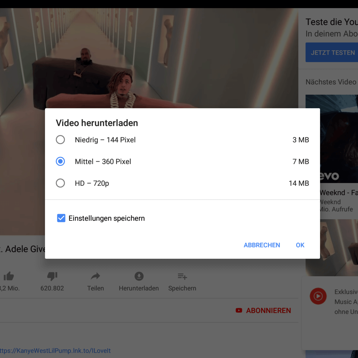The image size is (358, 358).
Task: Uncheck the Einstellungen speichern checkbox
Action: click(61, 218)
